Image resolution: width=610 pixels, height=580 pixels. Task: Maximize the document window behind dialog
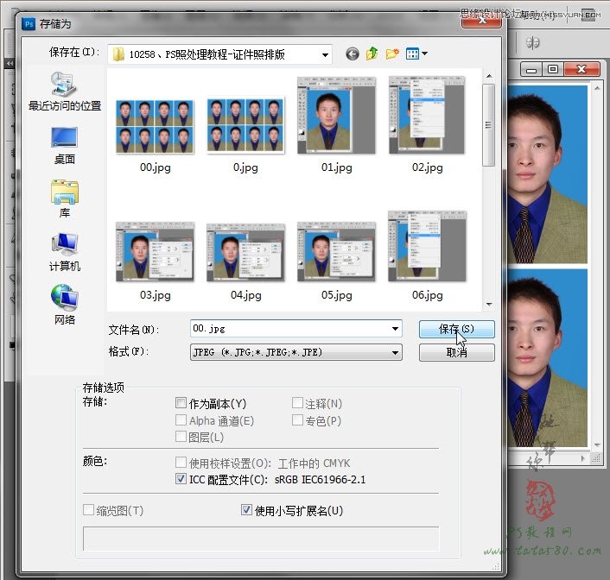552,70
